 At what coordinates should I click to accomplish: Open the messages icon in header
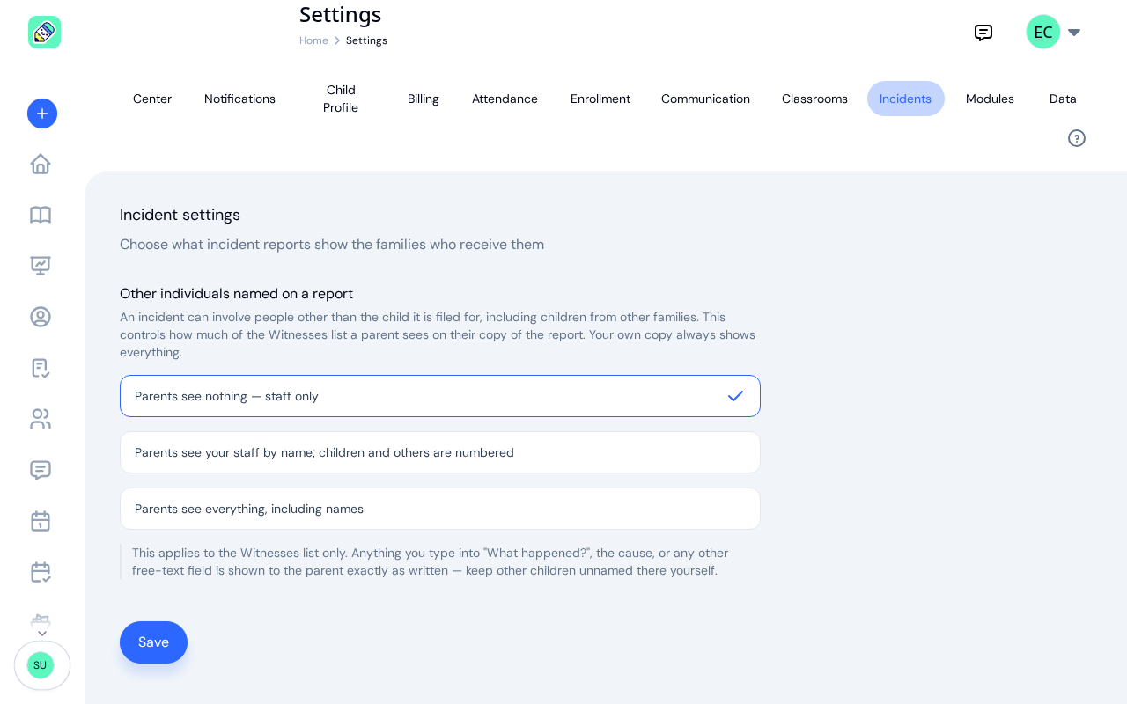[983, 33]
